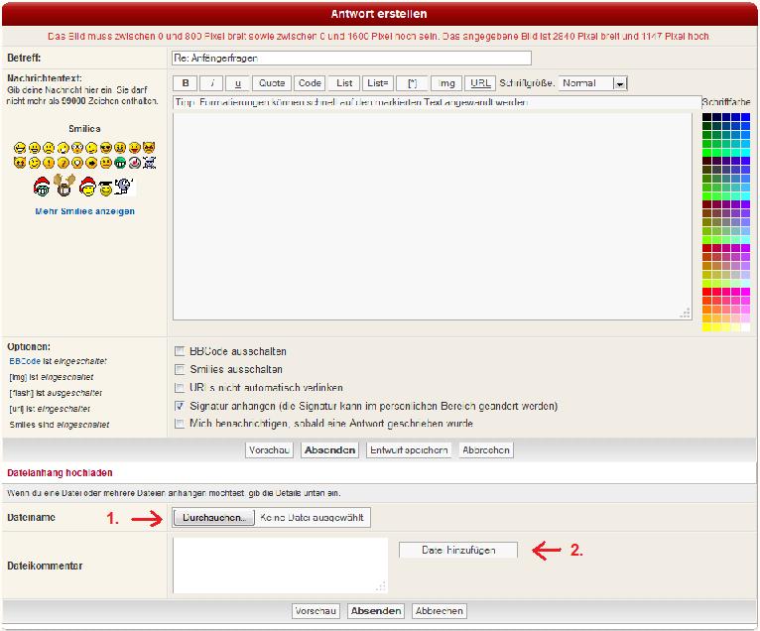The height and width of the screenshot is (631, 760).
Task: Insert the reindeer antlers smiley
Action: click(63, 186)
